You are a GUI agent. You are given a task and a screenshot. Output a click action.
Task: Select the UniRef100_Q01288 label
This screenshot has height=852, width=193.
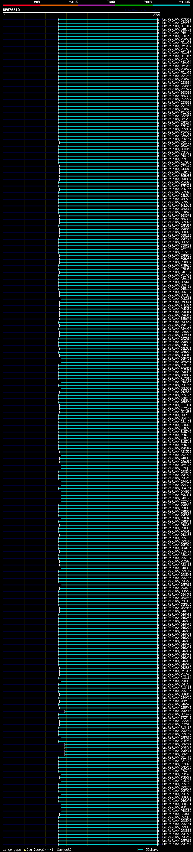click(177, 76)
